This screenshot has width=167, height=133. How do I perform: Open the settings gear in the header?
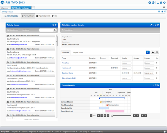point(150,2)
